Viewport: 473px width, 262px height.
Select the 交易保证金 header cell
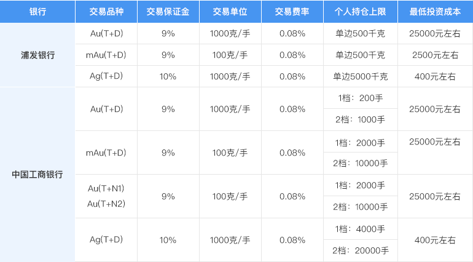168,12
